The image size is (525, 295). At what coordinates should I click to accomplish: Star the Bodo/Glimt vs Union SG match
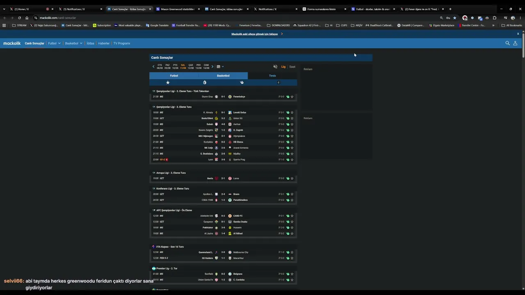point(292,118)
